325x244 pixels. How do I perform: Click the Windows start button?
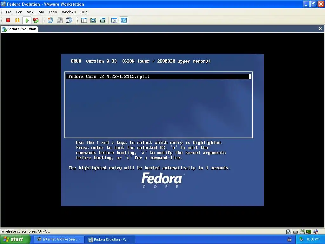tap(15, 240)
